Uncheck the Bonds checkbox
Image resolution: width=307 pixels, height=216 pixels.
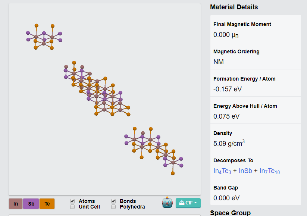coord(113,201)
